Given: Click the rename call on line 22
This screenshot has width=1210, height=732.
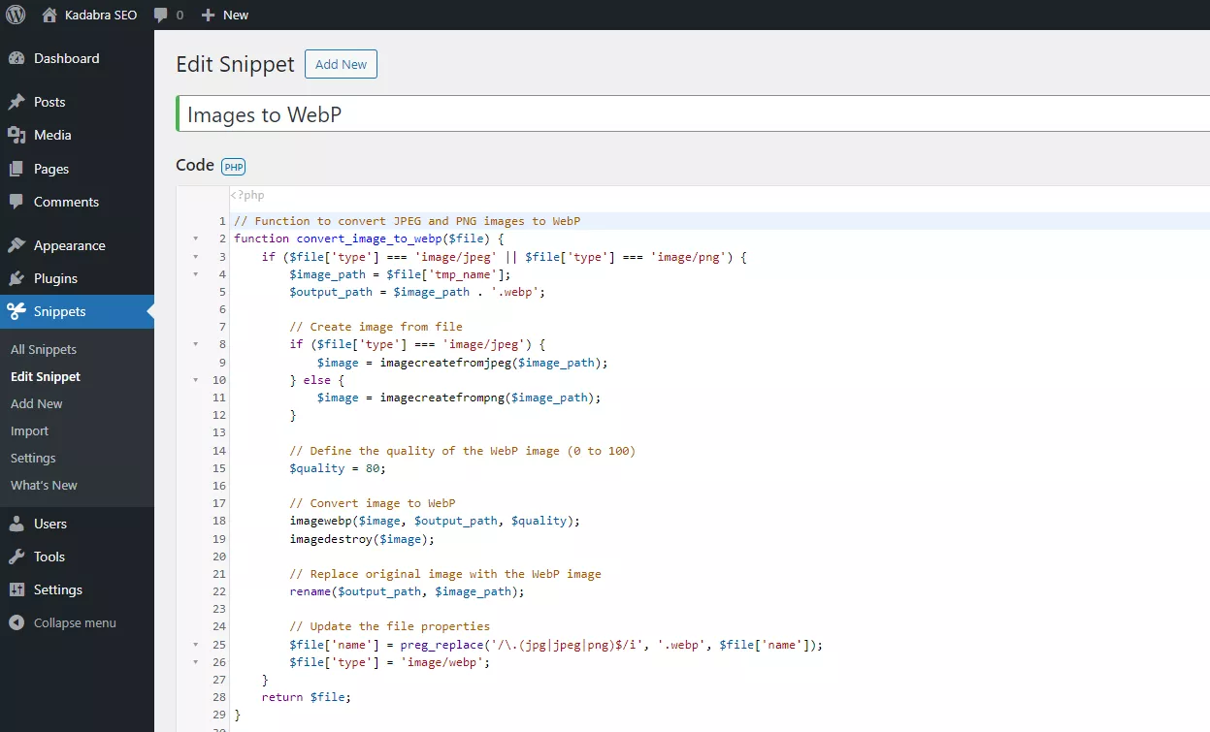Looking at the screenshot, I should (x=407, y=591).
